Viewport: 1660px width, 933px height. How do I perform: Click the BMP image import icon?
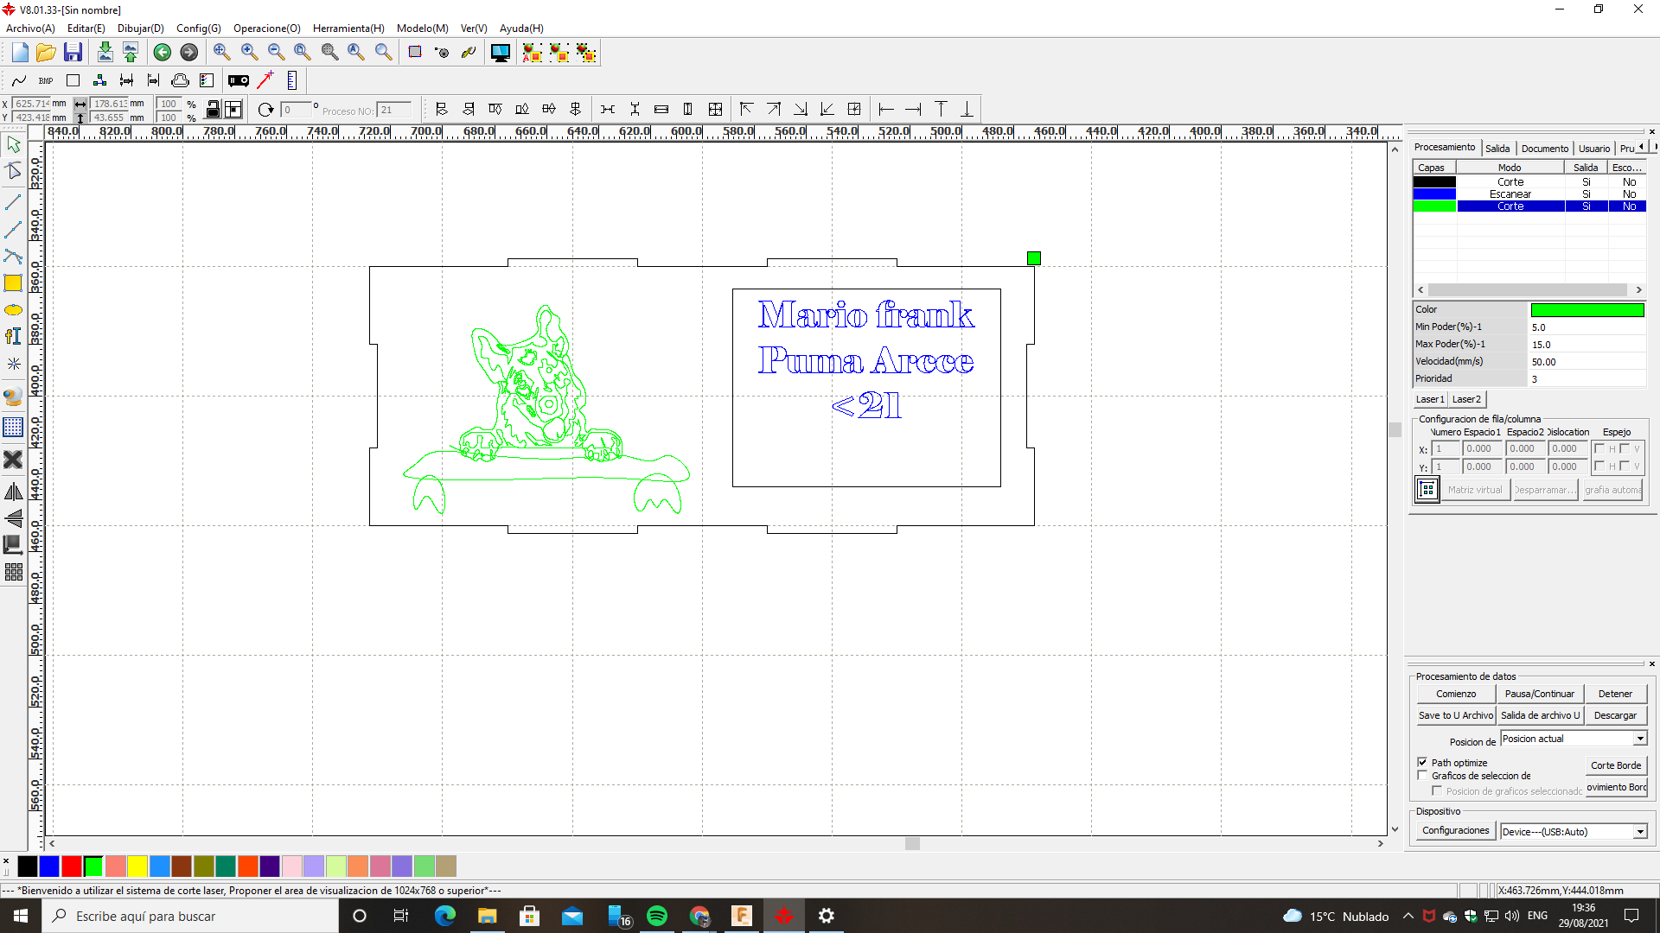[46, 80]
